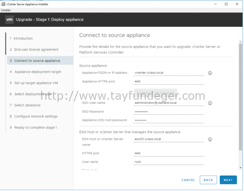Viewport: 244px width, 191px height.
Task: Click the Appliance (OS) root password field
Action: 169,120
